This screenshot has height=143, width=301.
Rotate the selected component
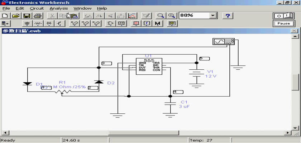click(89, 15)
